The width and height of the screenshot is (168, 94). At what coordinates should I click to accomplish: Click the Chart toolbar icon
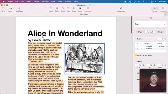tap(62, 8)
